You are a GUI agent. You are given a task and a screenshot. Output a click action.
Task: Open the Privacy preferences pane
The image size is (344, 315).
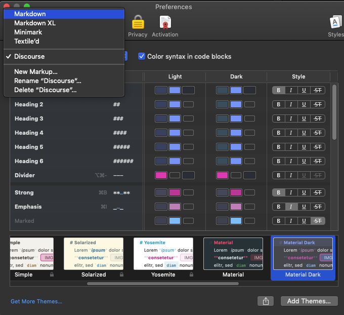(x=138, y=26)
